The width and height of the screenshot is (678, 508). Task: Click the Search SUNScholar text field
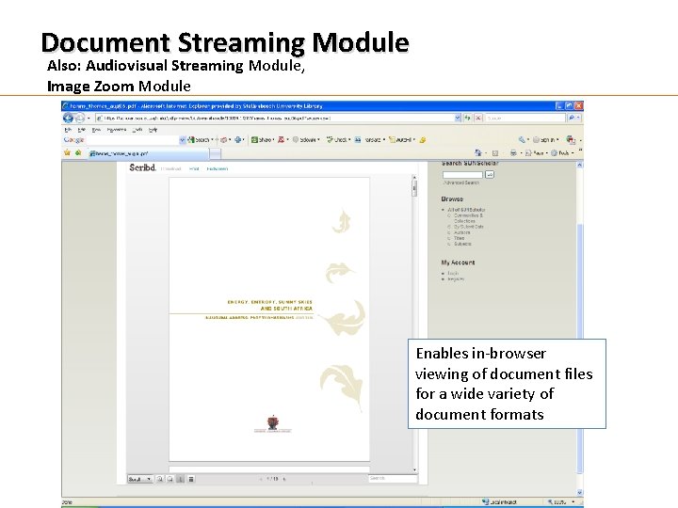click(x=462, y=175)
